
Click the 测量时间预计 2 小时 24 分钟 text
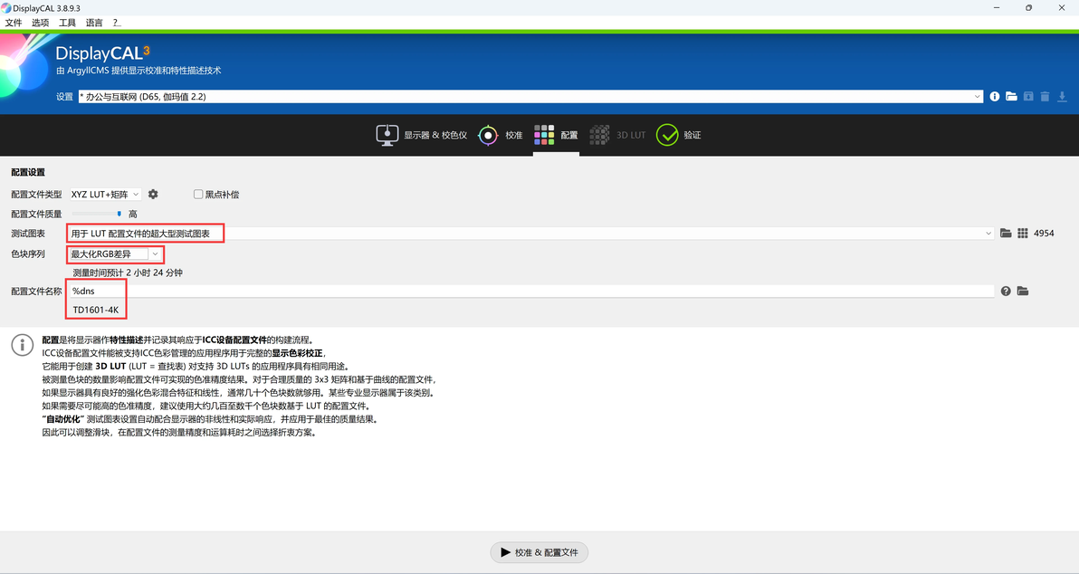(x=128, y=273)
